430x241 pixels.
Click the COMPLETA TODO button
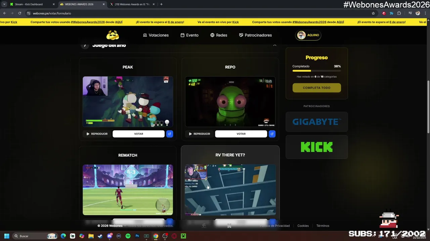[317, 88]
